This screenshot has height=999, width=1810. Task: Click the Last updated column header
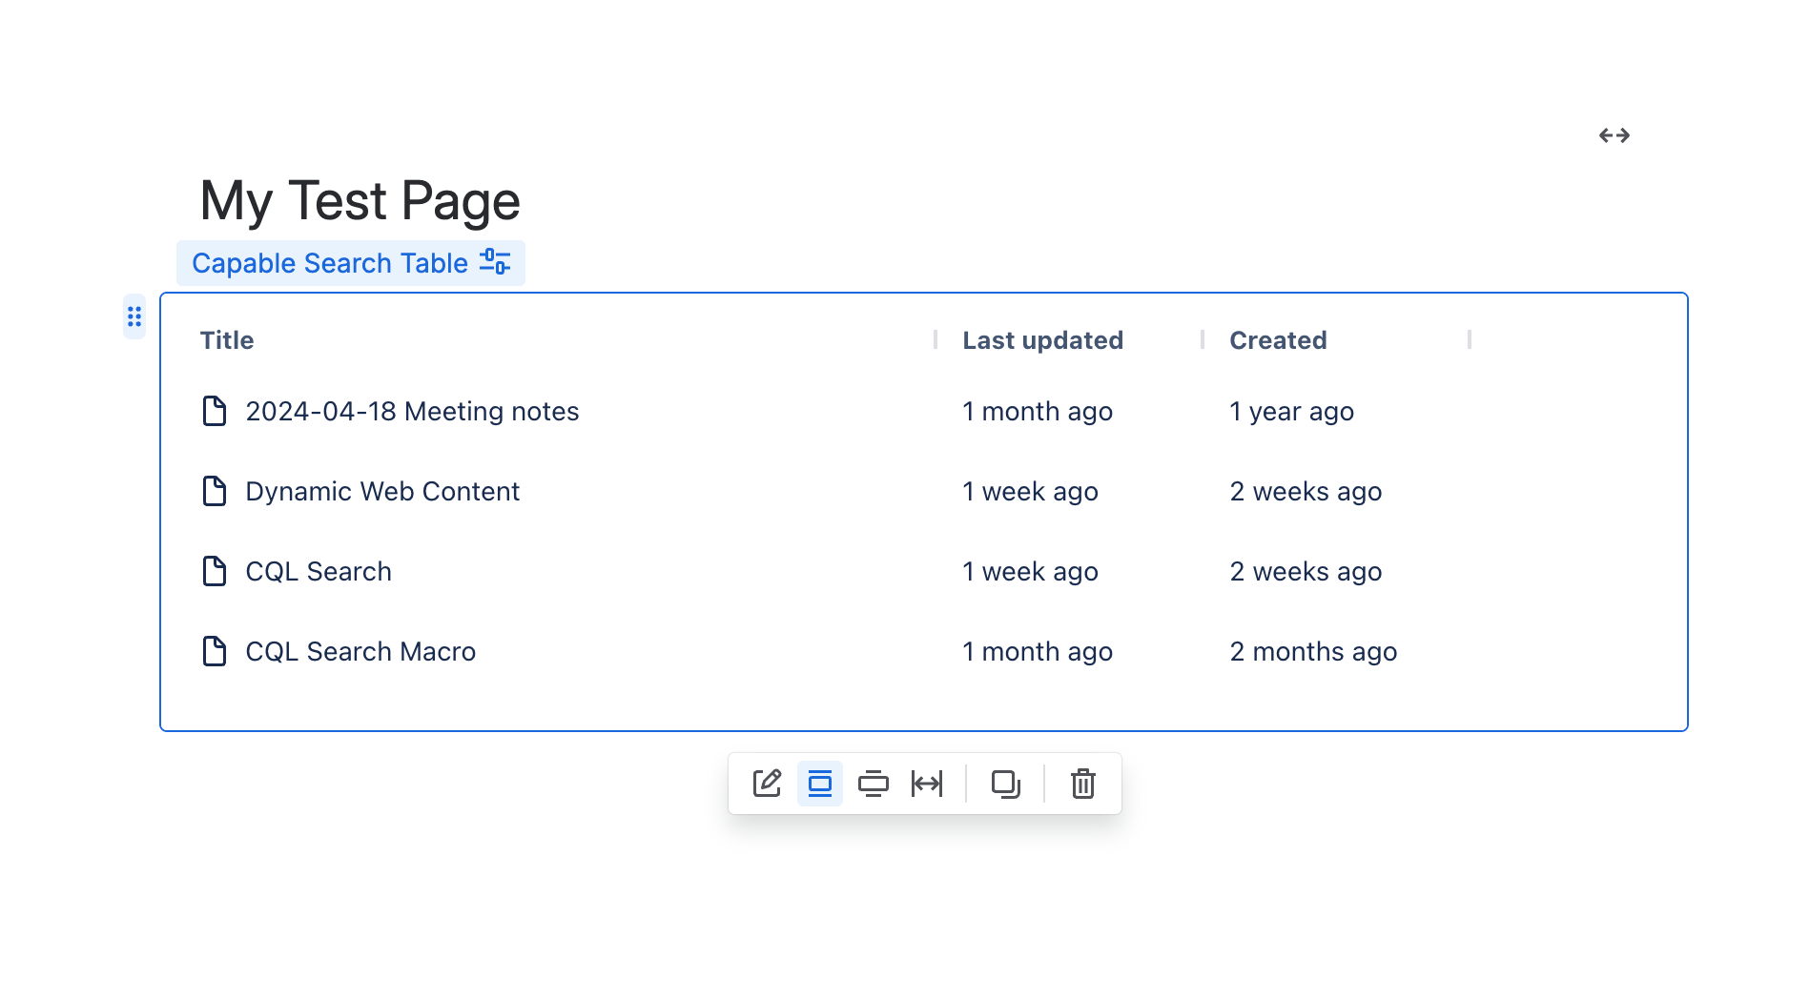[x=1042, y=339]
